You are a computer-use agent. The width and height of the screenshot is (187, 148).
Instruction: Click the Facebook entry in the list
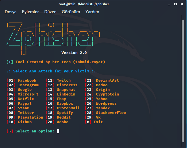[x=27, y=80]
